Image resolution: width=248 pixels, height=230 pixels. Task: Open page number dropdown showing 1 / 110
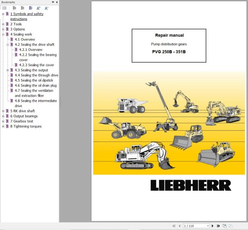[x=208, y=226]
